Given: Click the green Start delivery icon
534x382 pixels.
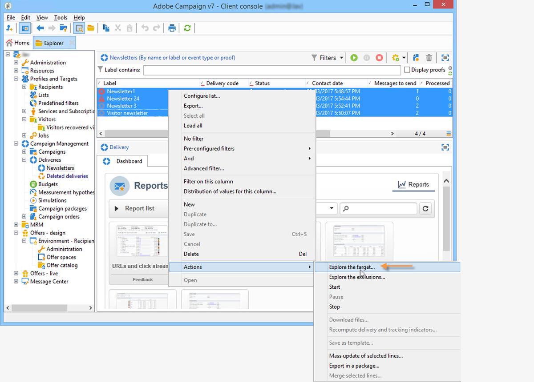Looking at the screenshot, I should click(354, 58).
